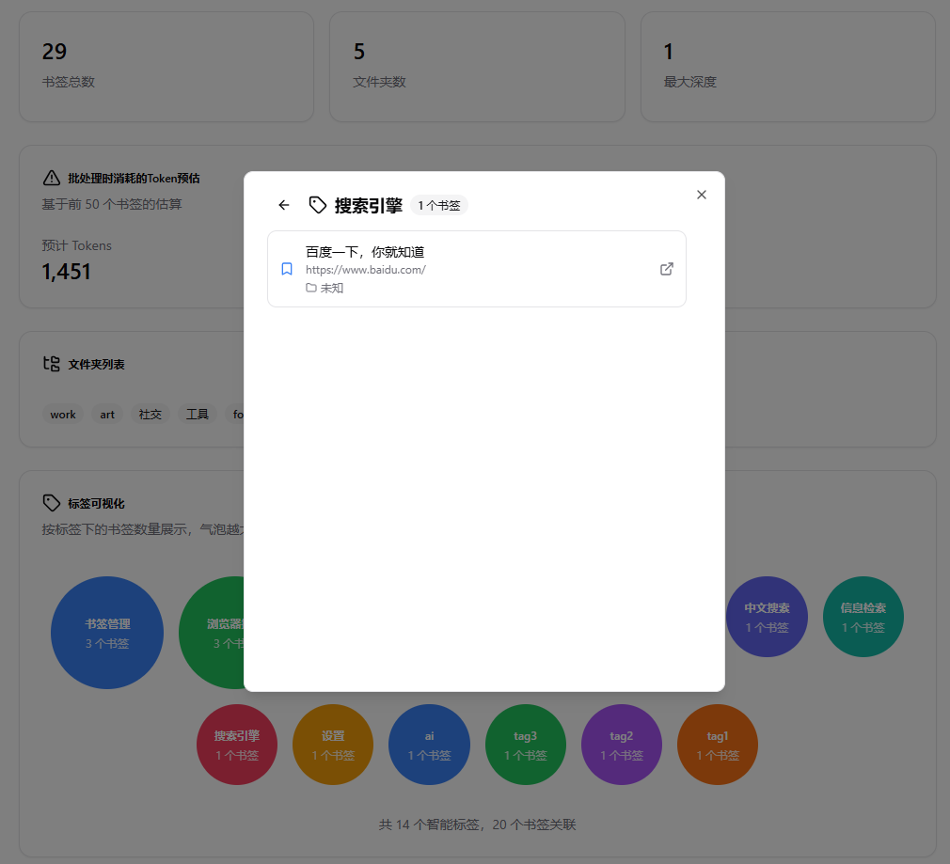Click the folder tree icon beside 文件夹列表
Viewport: 950px width, 864px height.
[x=52, y=364]
